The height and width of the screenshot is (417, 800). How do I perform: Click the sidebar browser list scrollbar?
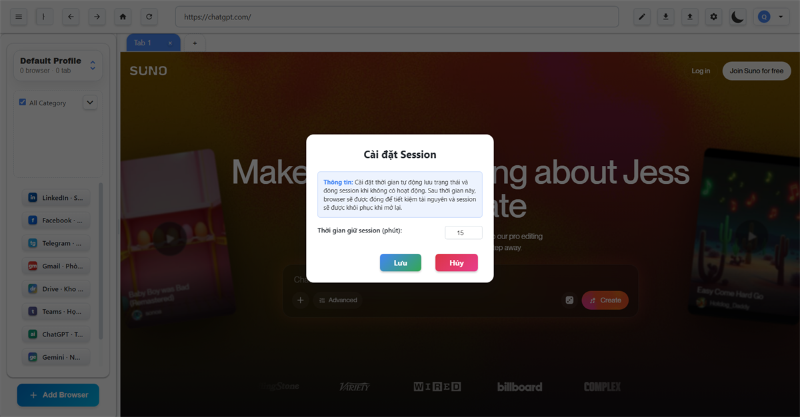tap(101, 261)
